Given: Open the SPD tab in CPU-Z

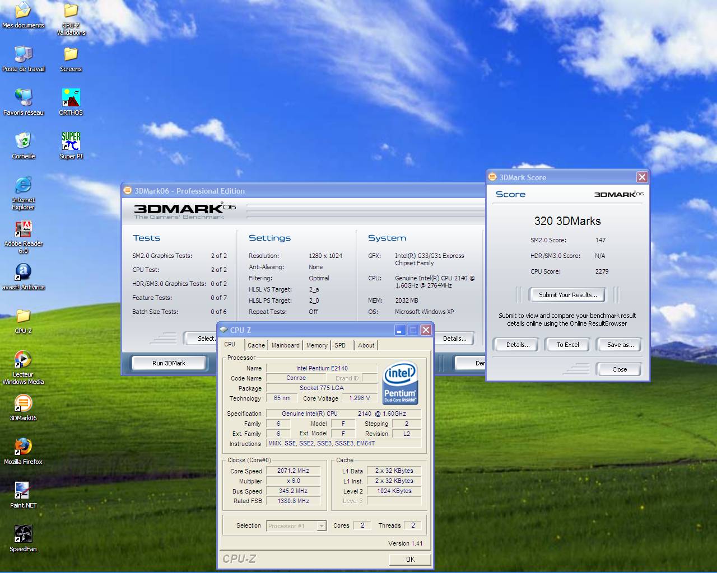Looking at the screenshot, I should [340, 345].
